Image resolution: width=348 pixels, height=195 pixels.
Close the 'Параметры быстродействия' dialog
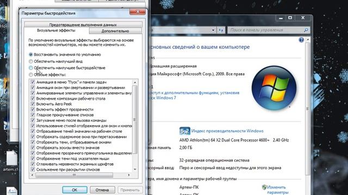138,11
